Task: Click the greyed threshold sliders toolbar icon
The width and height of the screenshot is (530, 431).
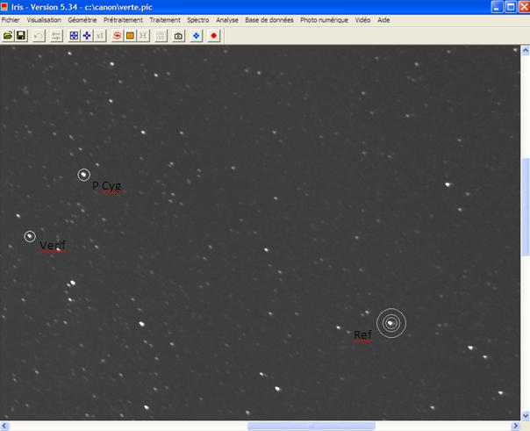Action: click(x=56, y=35)
